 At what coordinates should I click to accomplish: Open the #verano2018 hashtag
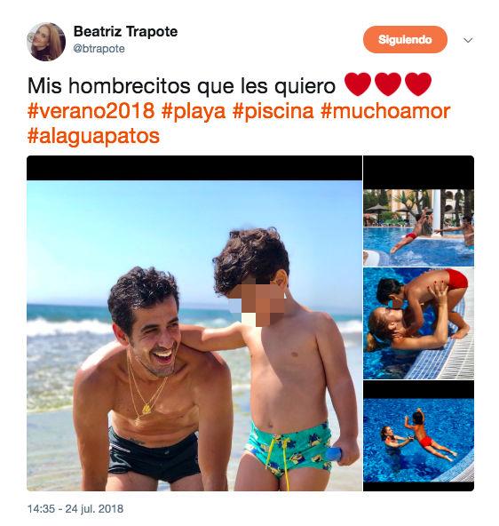91,111
